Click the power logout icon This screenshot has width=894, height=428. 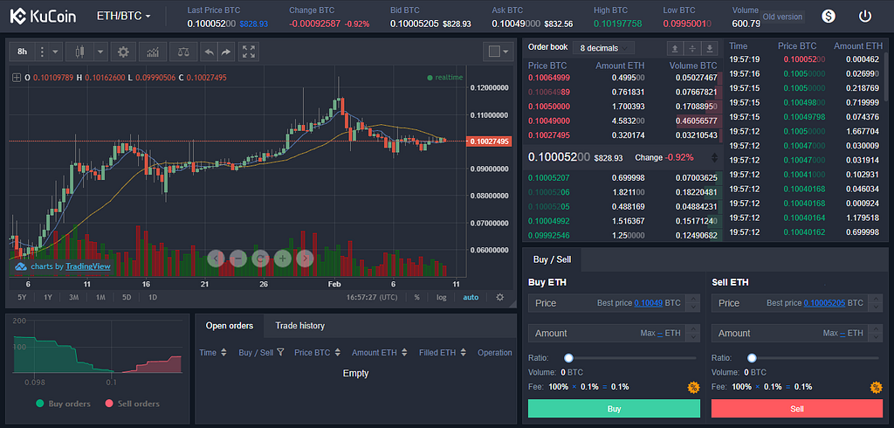coord(865,16)
